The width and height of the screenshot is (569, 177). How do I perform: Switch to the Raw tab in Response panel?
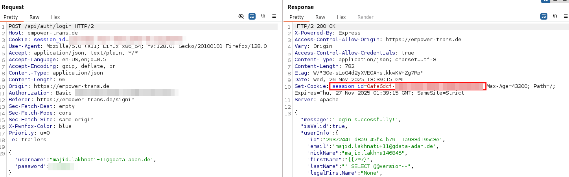(320, 17)
